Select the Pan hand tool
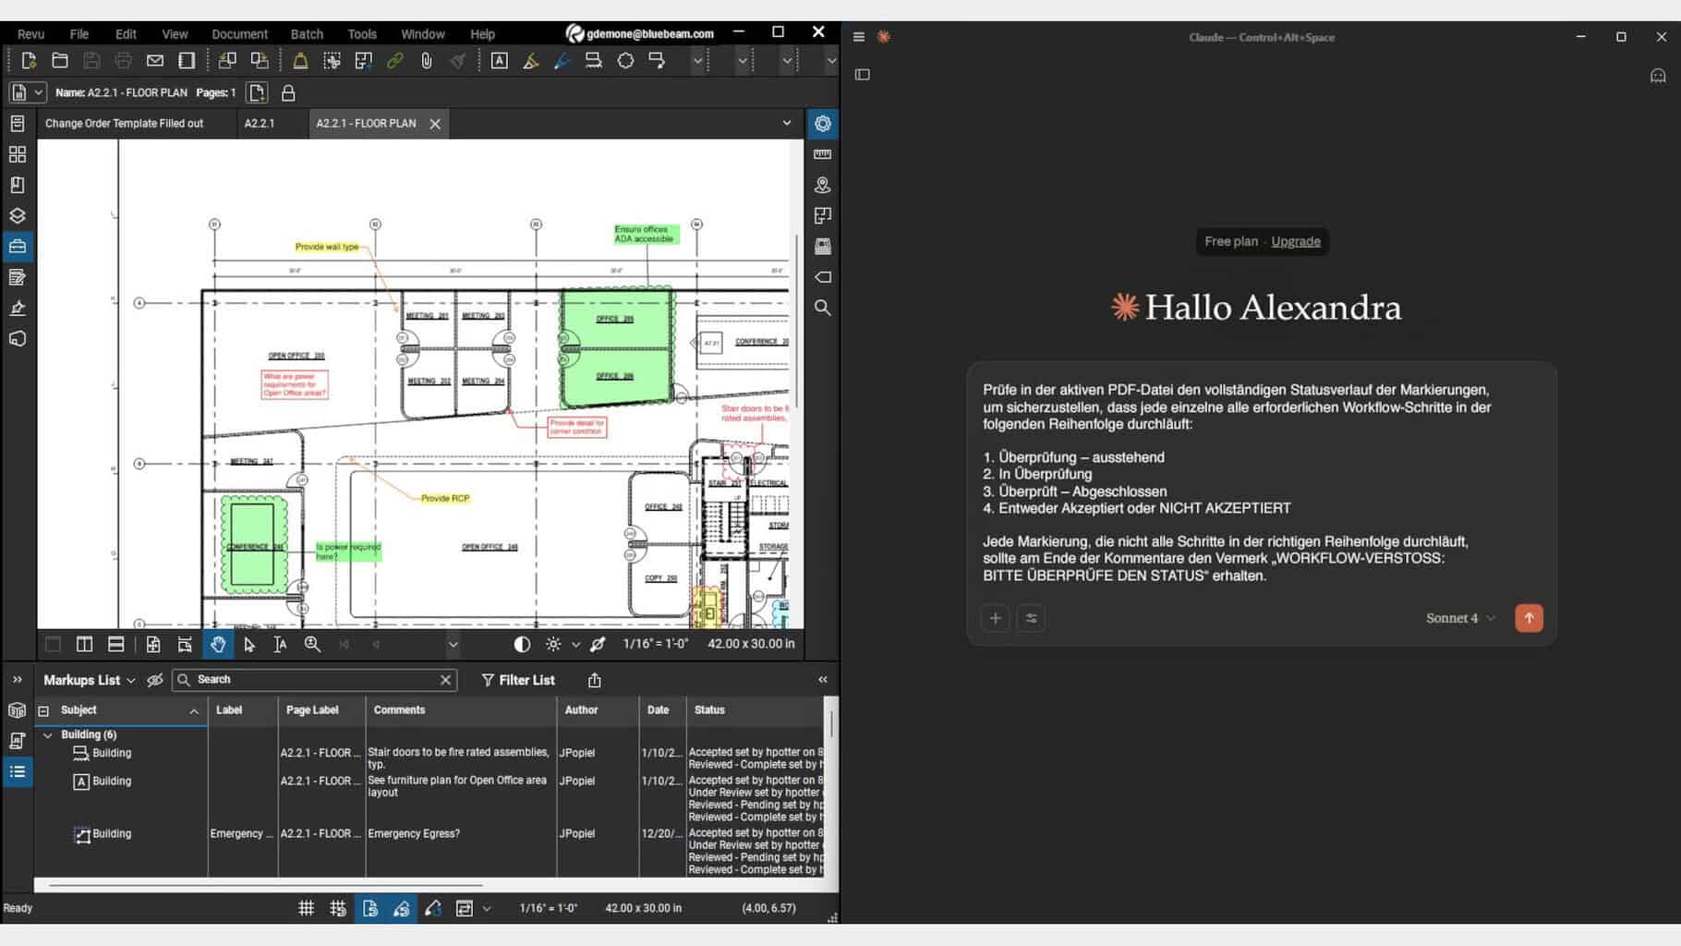This screenshot has height=946, width=1681. (x=218, y=645)
